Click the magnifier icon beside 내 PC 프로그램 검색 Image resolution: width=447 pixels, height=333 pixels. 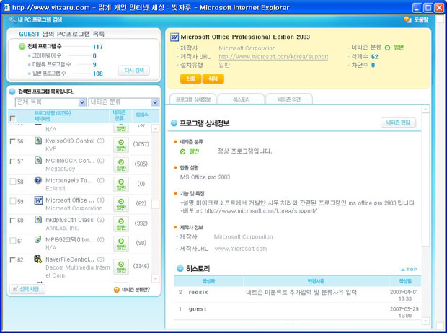pos(12,19)
